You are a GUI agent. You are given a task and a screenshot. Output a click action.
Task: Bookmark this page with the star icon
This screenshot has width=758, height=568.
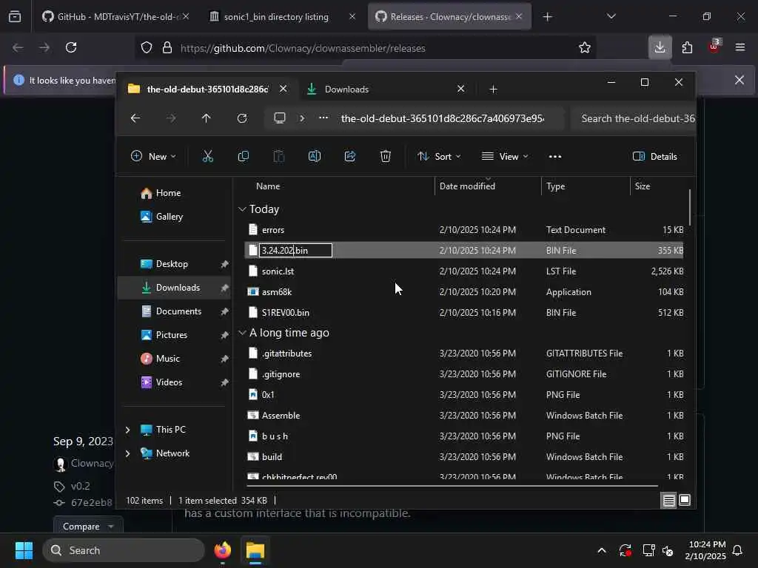[585, 48]
